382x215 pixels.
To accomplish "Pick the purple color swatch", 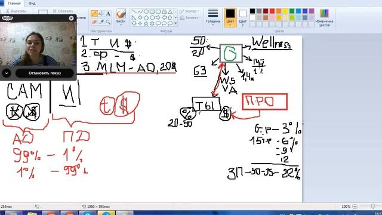I will click(312, 11).
